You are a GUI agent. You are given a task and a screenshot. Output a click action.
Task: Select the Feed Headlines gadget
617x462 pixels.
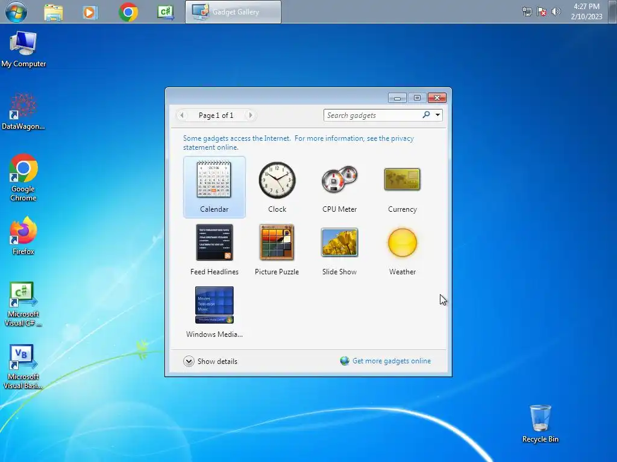(214, 250)
